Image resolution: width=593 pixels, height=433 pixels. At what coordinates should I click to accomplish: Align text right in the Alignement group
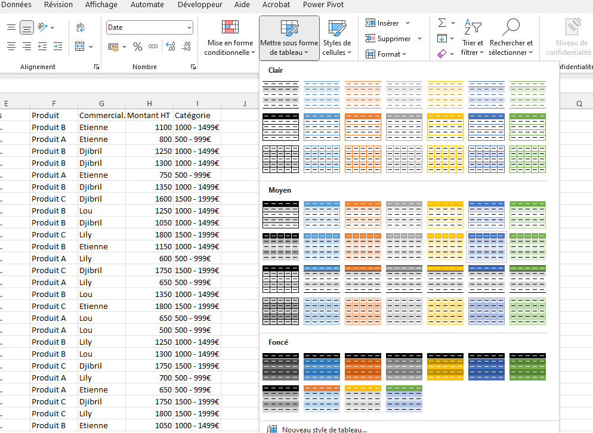27,47
